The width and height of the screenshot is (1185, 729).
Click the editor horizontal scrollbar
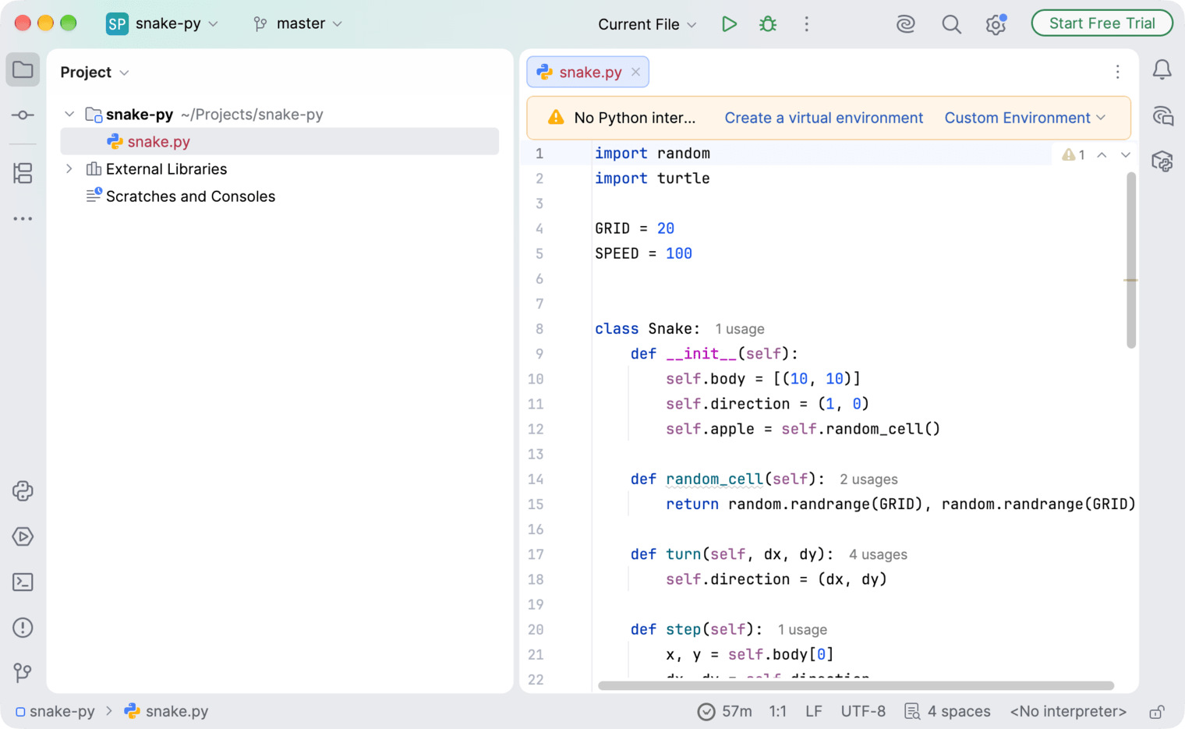pos(855,686)
